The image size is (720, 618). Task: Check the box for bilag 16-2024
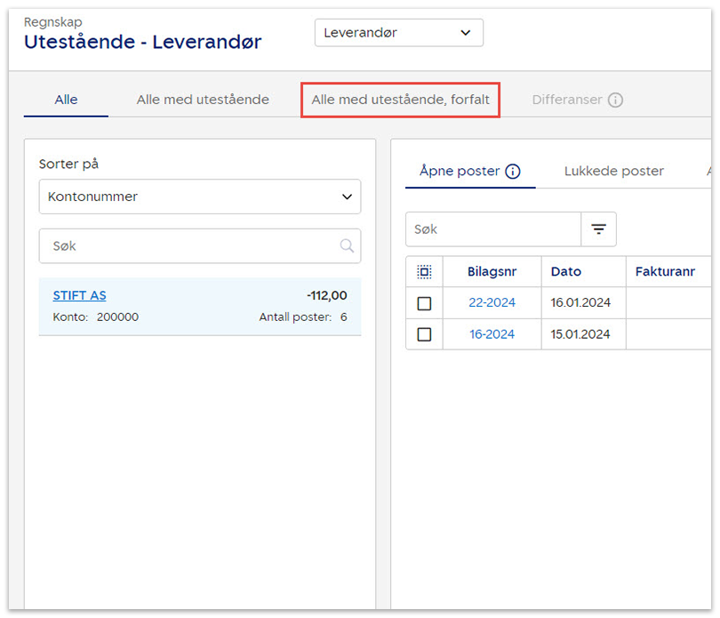424,334
